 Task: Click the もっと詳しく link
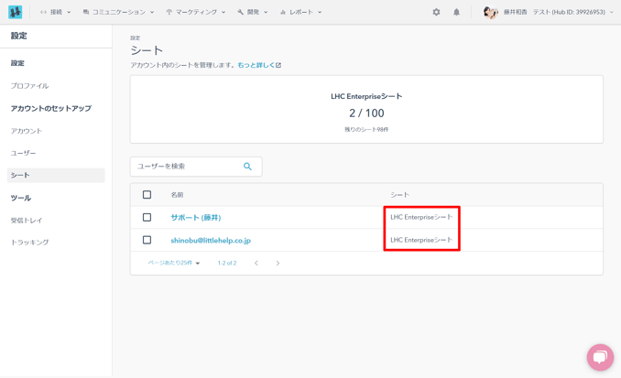coord(258,66)
